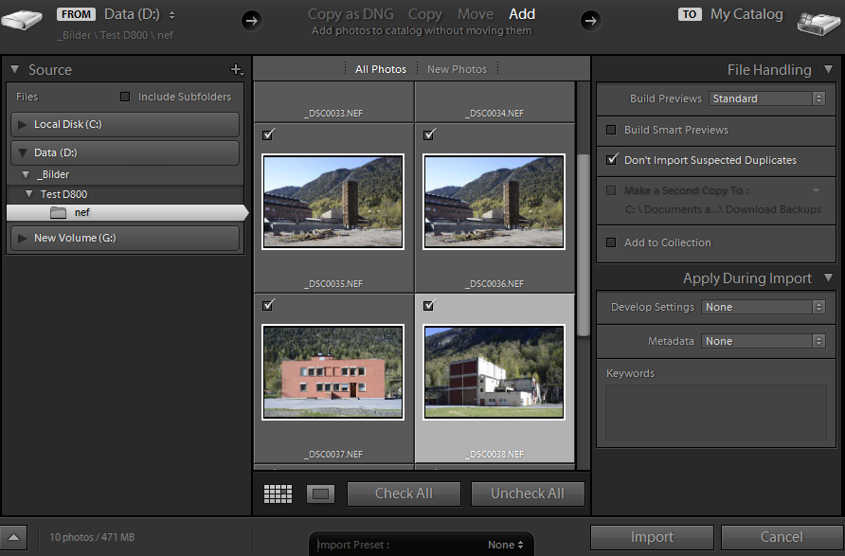Click the plus icon in Source panel header
The height and width of the screenshot is (556, 845).
(237, 69)
